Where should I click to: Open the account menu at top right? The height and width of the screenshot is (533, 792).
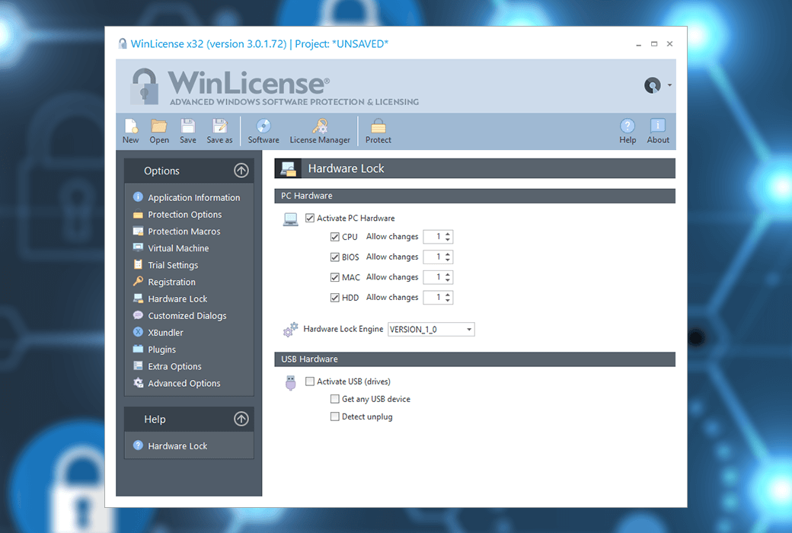tap(656, 85)
